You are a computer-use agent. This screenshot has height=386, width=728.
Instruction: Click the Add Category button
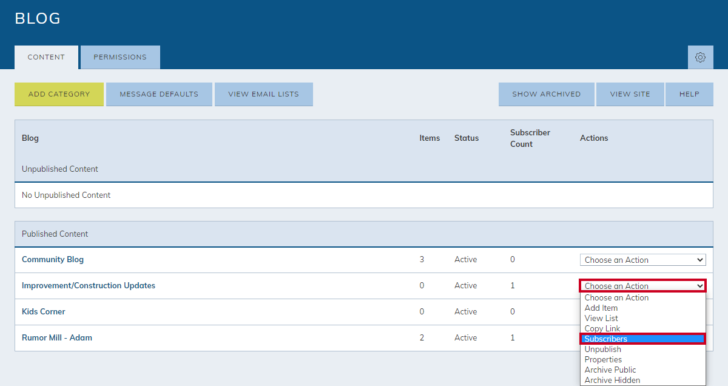tap(59, 94)
